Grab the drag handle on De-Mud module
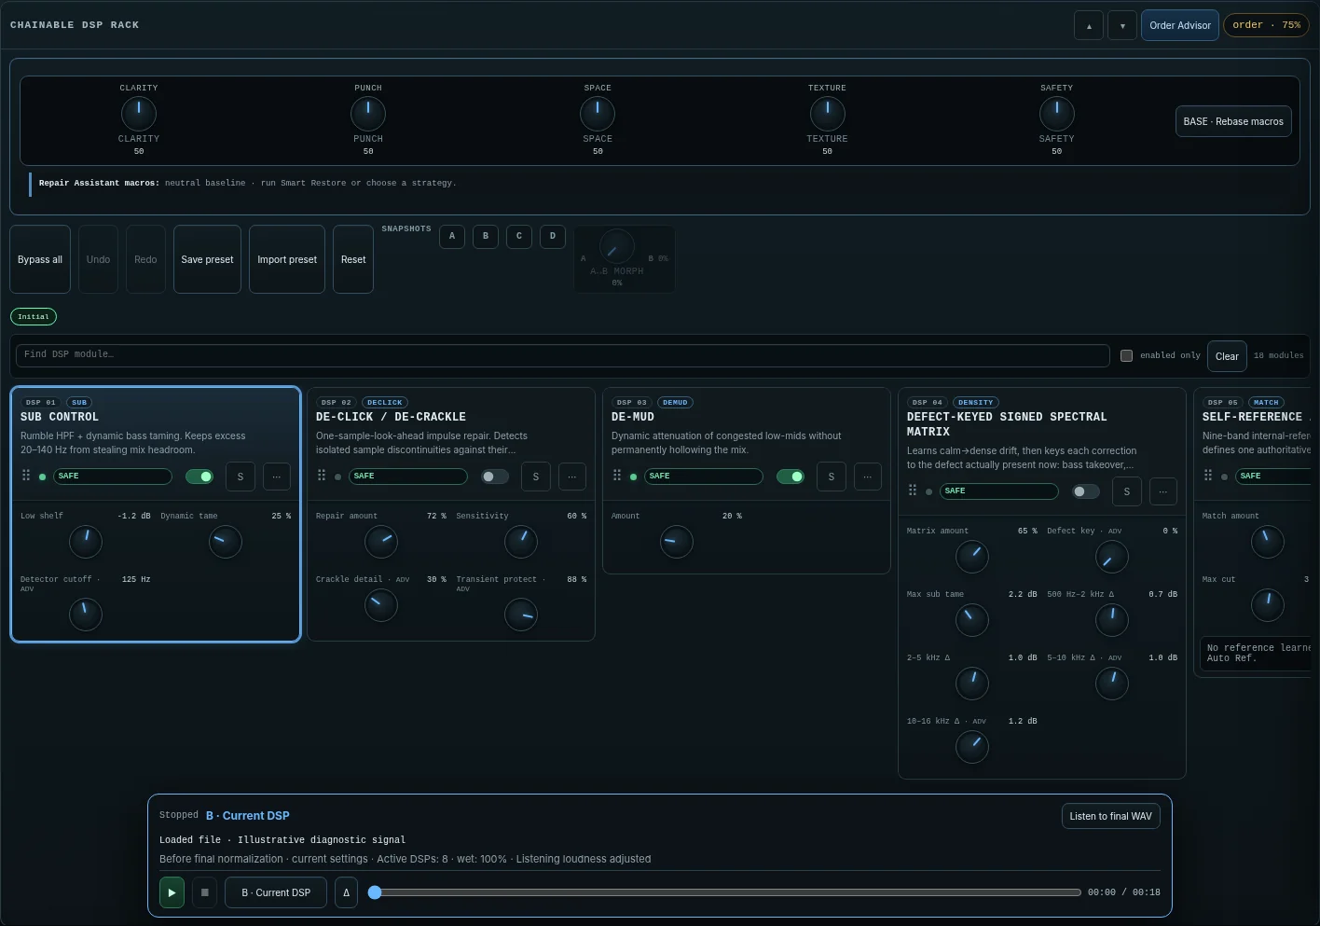 (x=617, y=476)
